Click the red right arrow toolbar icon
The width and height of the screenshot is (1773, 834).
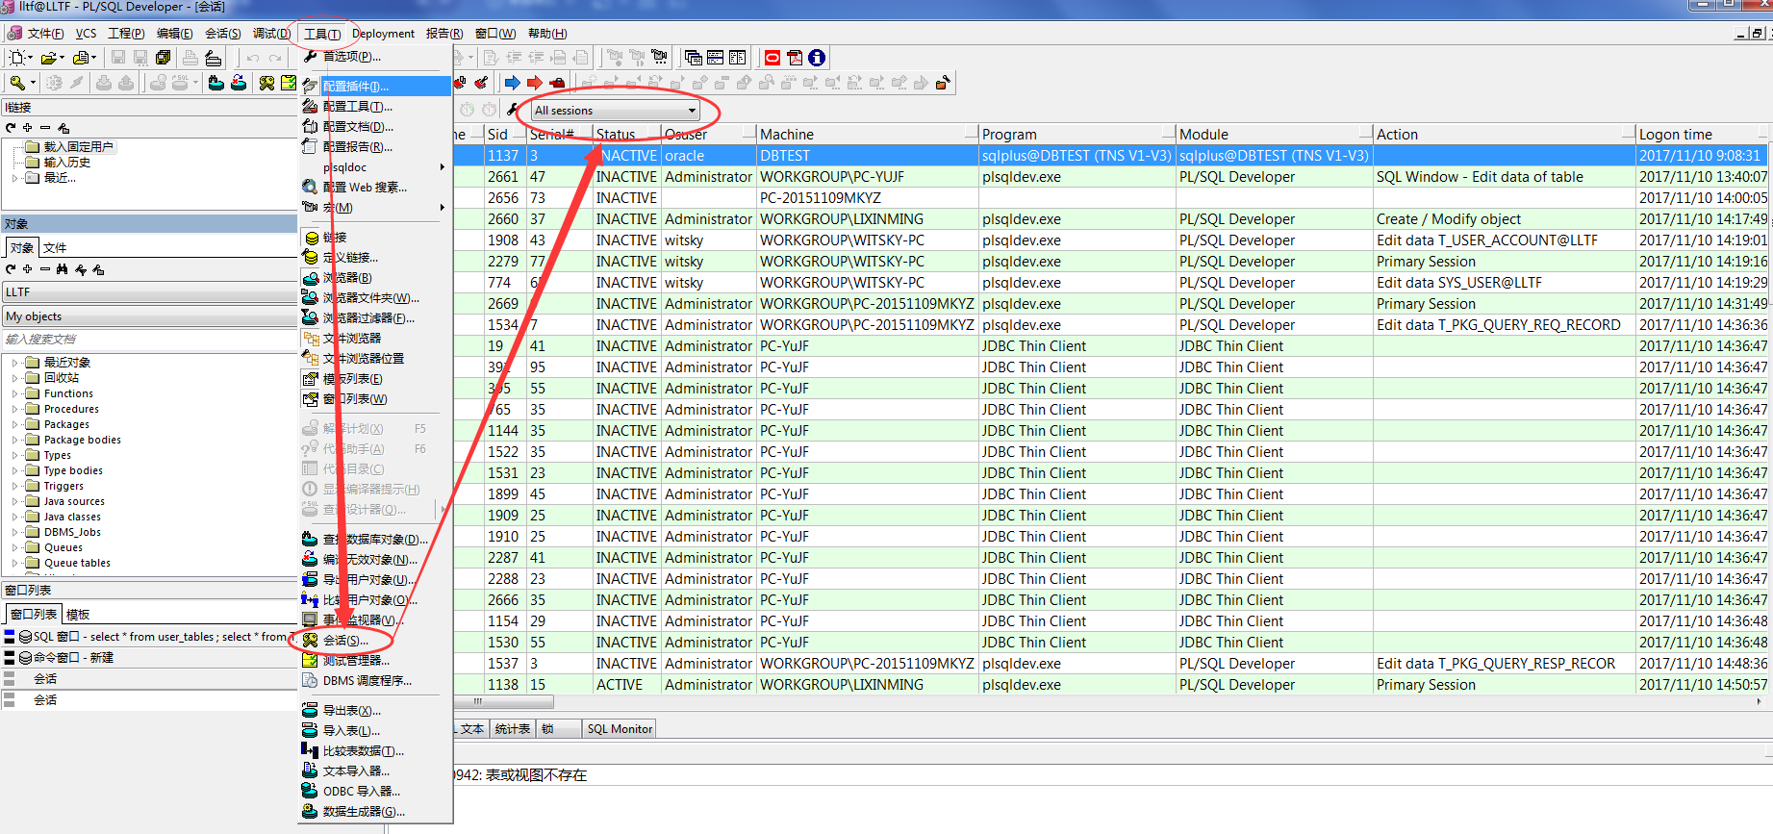click(x=534, y=83)
